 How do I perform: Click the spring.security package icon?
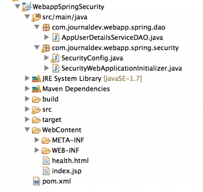pyautogui.click(x=46, y=48)
